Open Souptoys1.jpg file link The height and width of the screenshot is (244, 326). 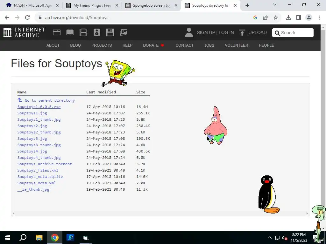(32, 113)
